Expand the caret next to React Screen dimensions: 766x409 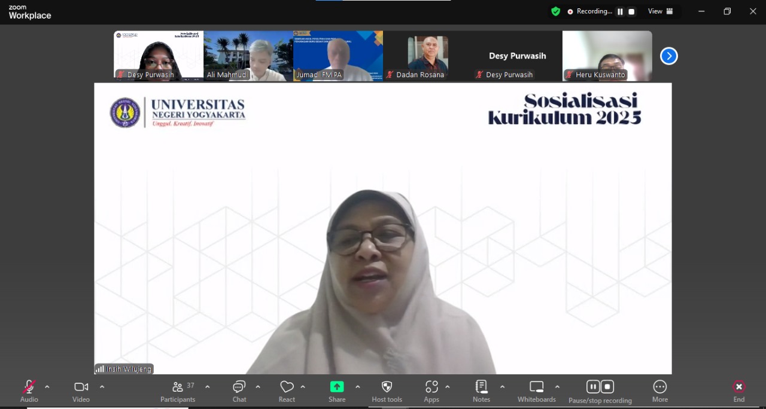point(303,387)
